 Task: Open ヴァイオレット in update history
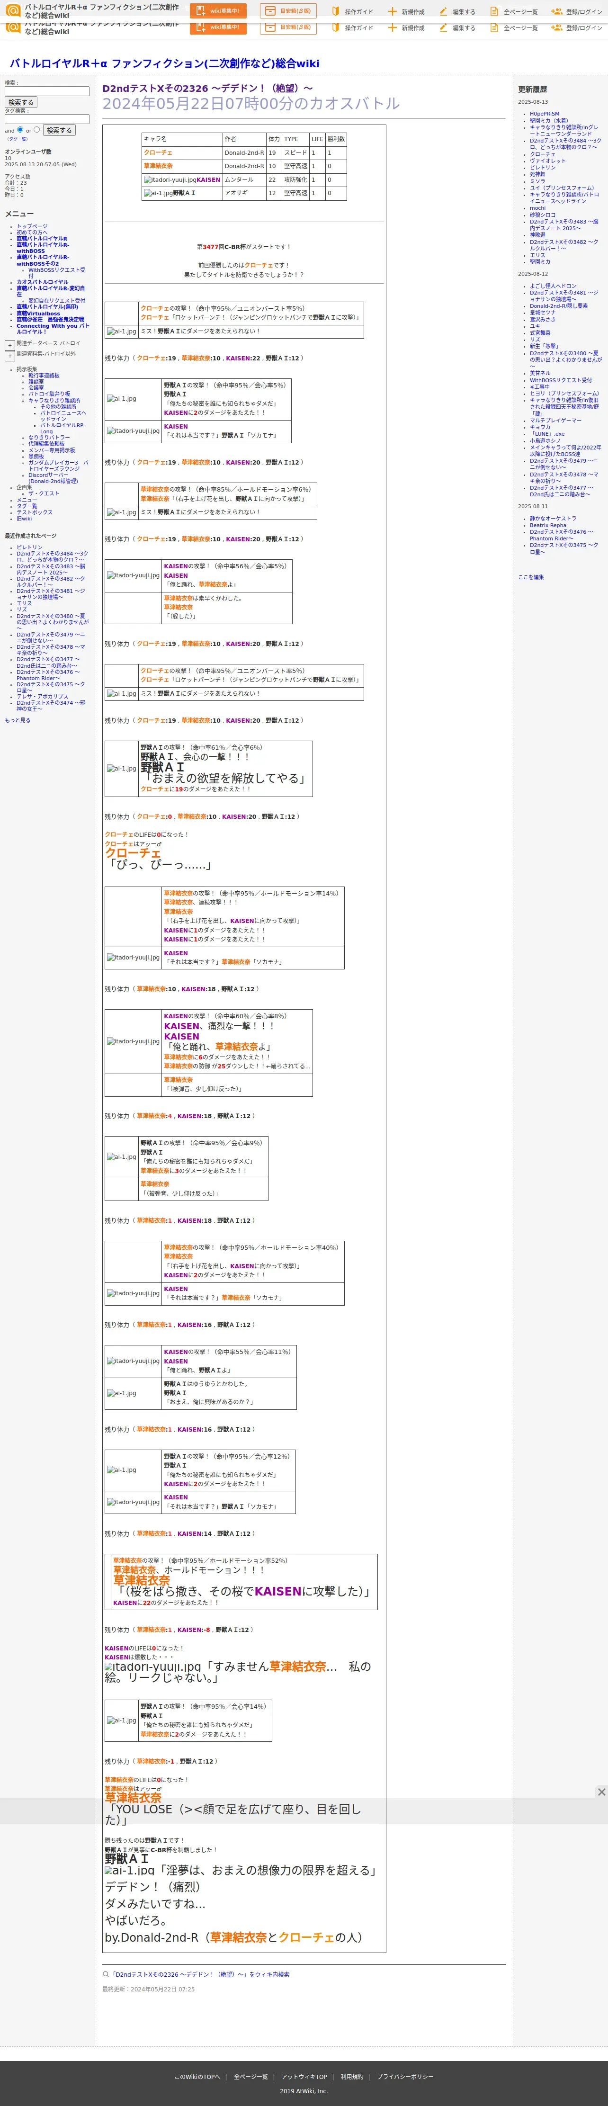click(x=547, y=161)
